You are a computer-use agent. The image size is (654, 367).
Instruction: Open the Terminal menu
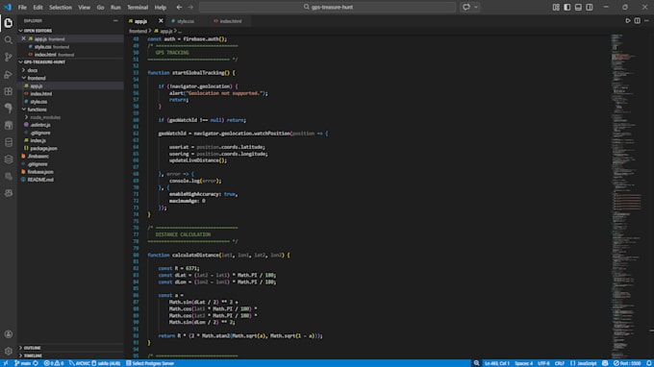point(138,7)
